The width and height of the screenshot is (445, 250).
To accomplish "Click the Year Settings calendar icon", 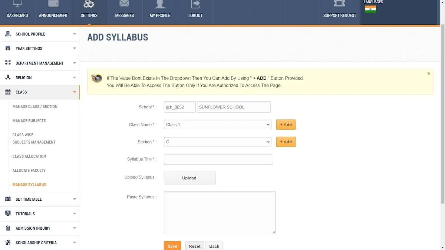I will [x=8, y=49].
